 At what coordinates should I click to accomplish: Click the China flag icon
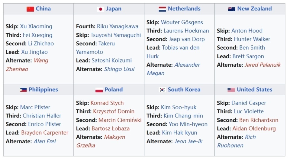[30, 9]
